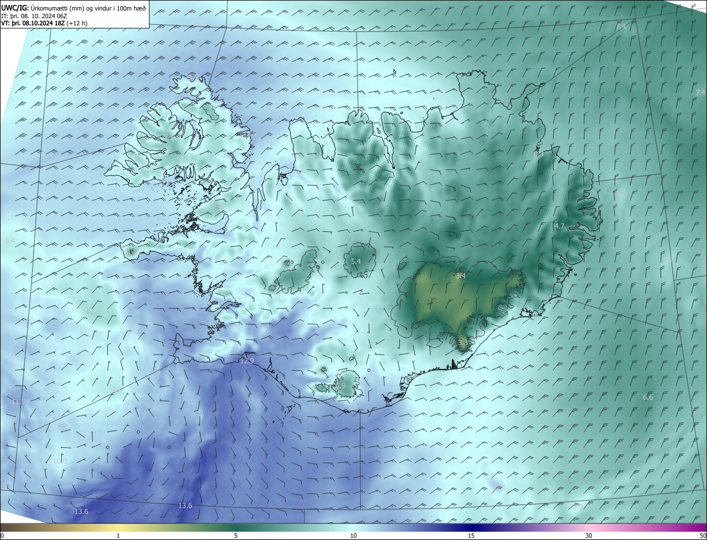Click the color scale tick label 50

tap(703, 536)
